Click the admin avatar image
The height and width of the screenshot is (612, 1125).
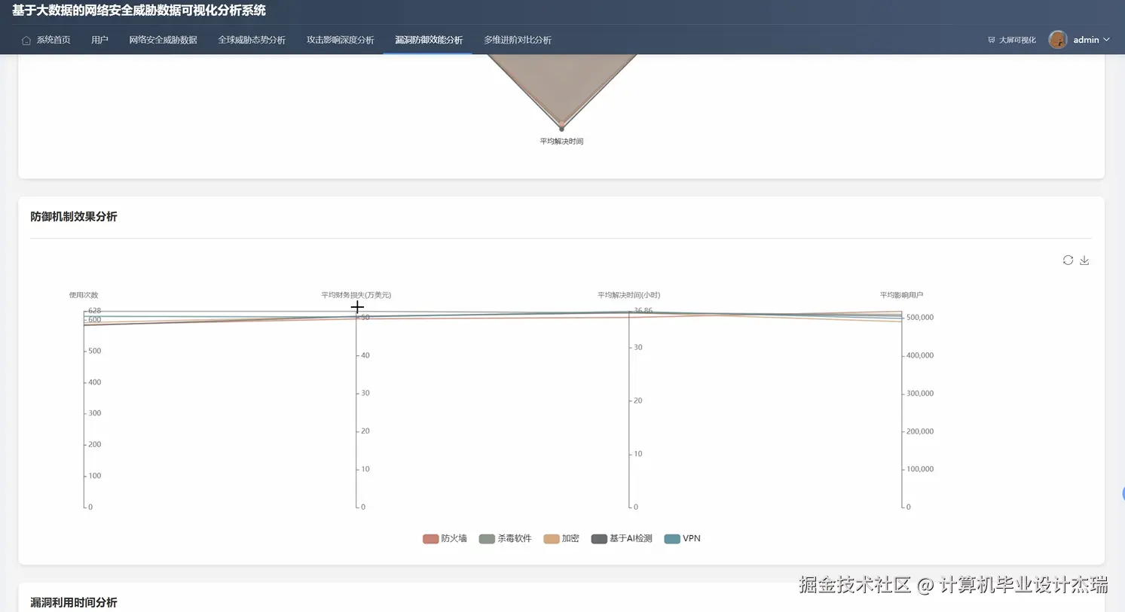tap(1058, 40)
